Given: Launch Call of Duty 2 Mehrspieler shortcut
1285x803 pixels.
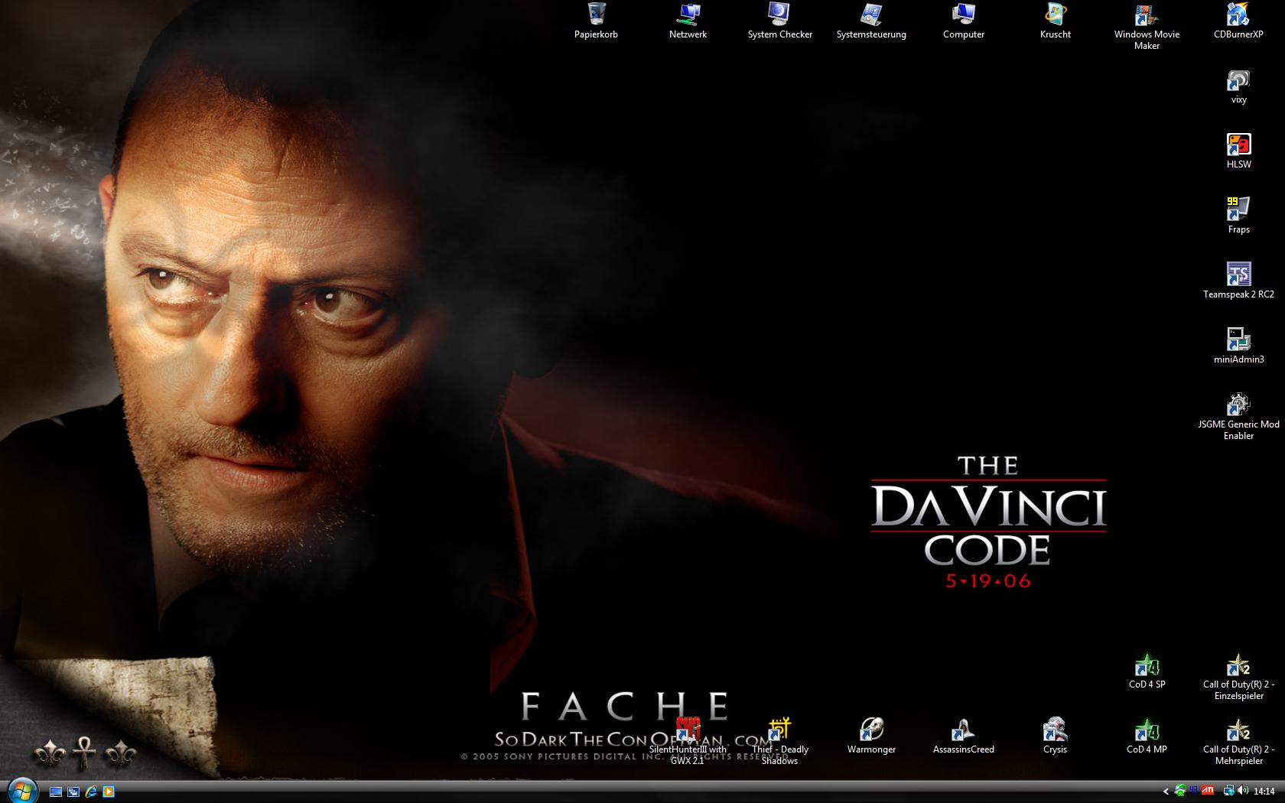Looking at the screenshot, I should pyautogui.click(x=1238, y=742).
